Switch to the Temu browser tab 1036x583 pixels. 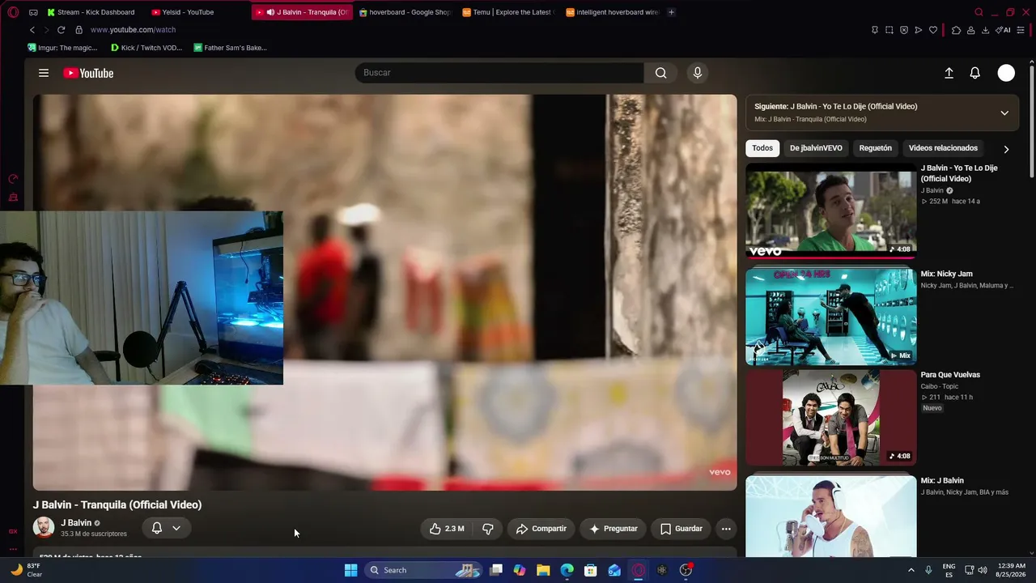(x=507, y=12)
